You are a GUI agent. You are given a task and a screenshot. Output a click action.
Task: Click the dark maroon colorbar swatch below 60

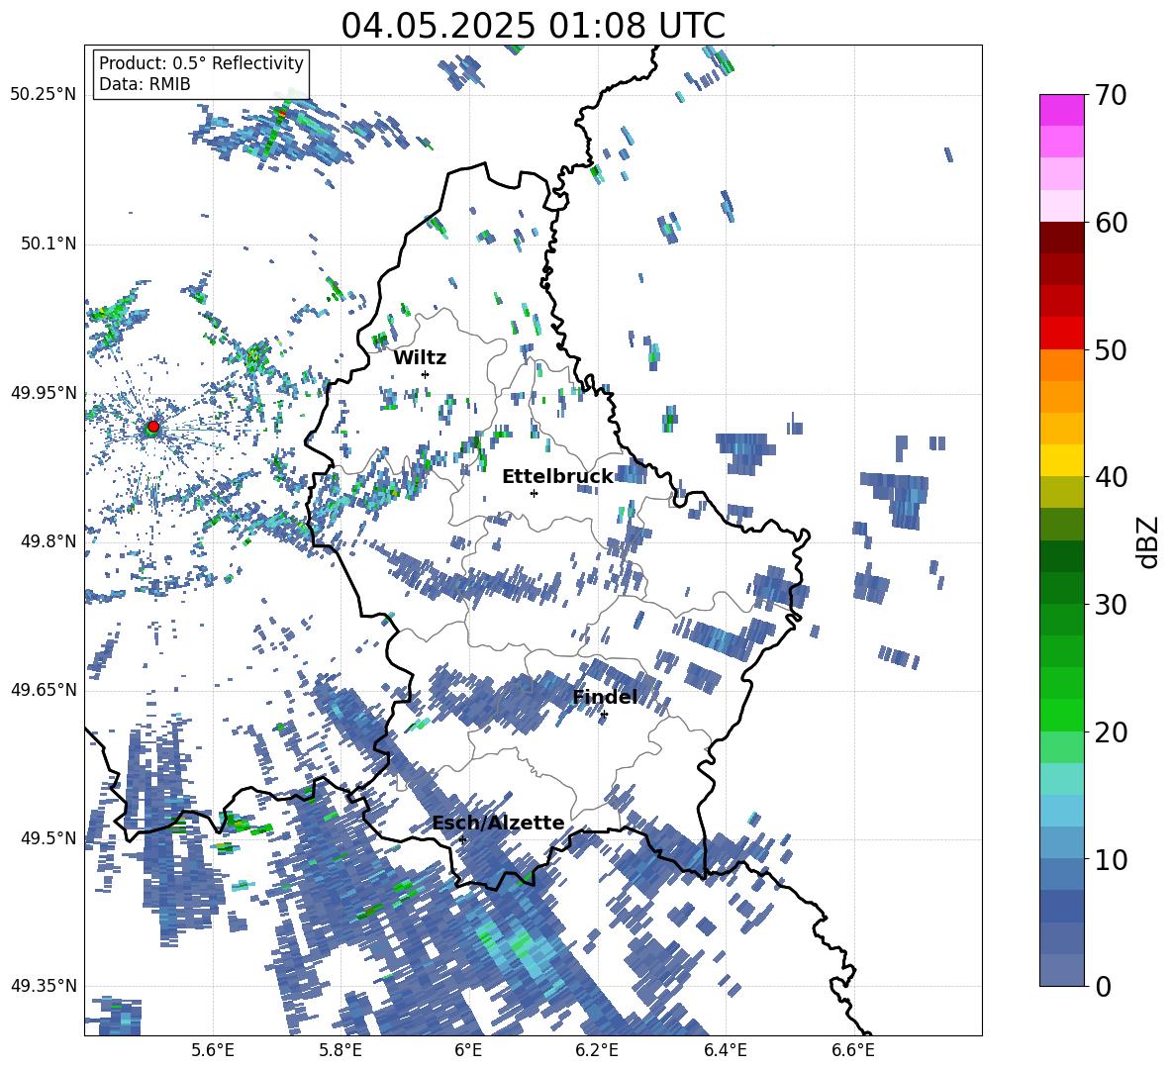(x=1061, y=238)
